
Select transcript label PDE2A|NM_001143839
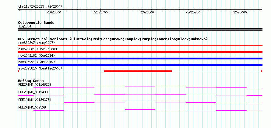coord(35,92)
